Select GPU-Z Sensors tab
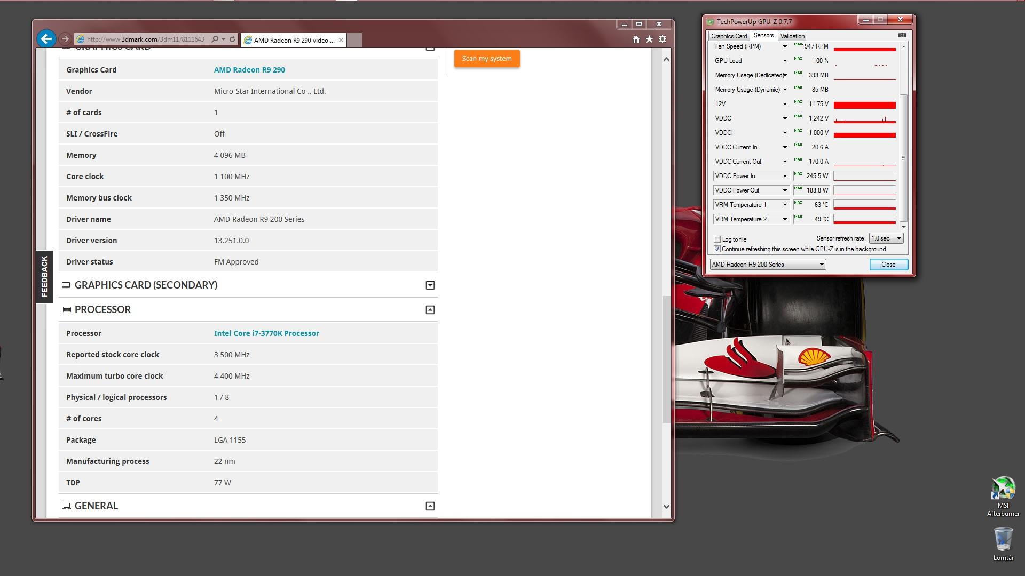This screenshot has width=1025, height=576. point(763,35)
